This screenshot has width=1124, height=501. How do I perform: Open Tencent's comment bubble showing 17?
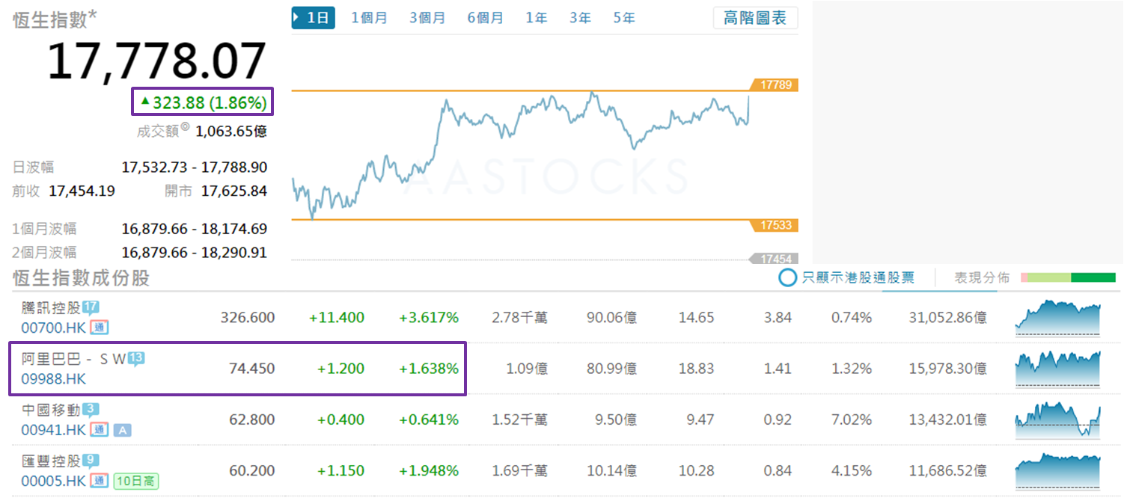pyautogui.click(x=91, y=307)
